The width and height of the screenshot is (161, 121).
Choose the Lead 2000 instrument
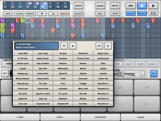pos(23,53)
